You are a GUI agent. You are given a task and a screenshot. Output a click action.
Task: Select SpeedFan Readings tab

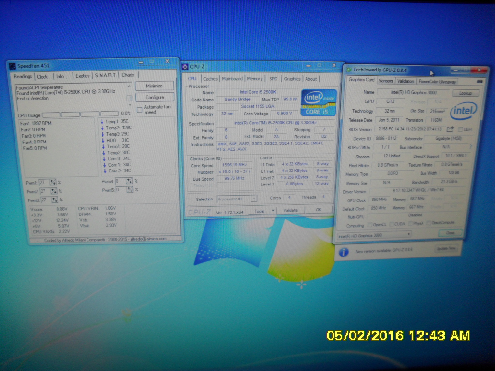click(23, 77)
